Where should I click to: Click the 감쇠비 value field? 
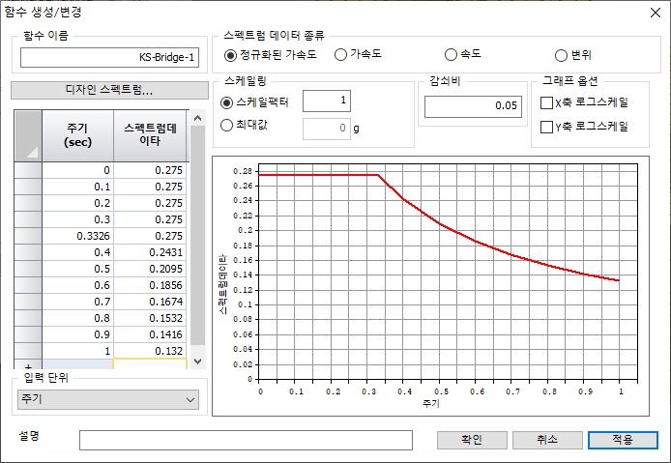pos(472,105)
